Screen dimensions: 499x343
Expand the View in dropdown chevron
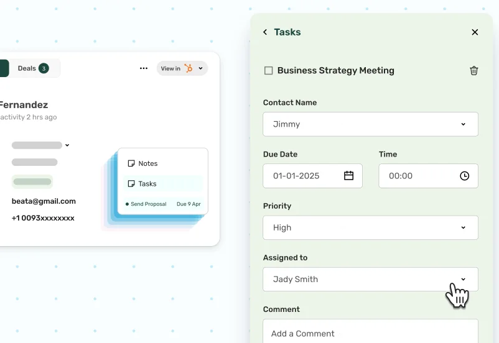pos(200,68)
